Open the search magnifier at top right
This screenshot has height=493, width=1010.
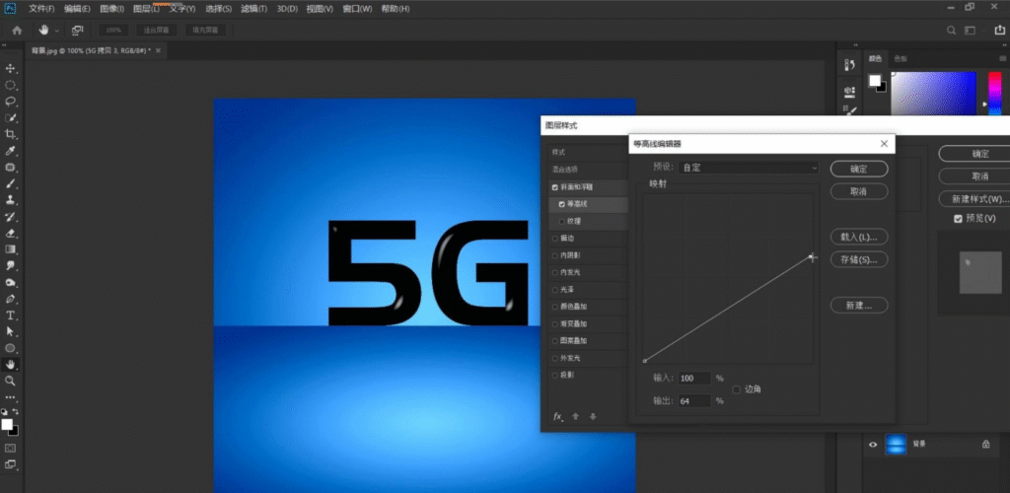click(951, 31)
